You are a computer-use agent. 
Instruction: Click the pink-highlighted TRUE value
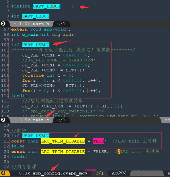99,141
